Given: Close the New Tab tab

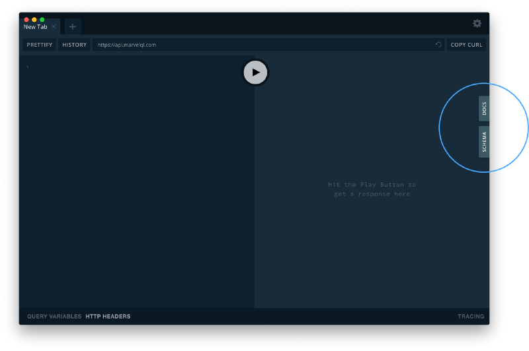Looking at the screenshot, I should [54, 26].
